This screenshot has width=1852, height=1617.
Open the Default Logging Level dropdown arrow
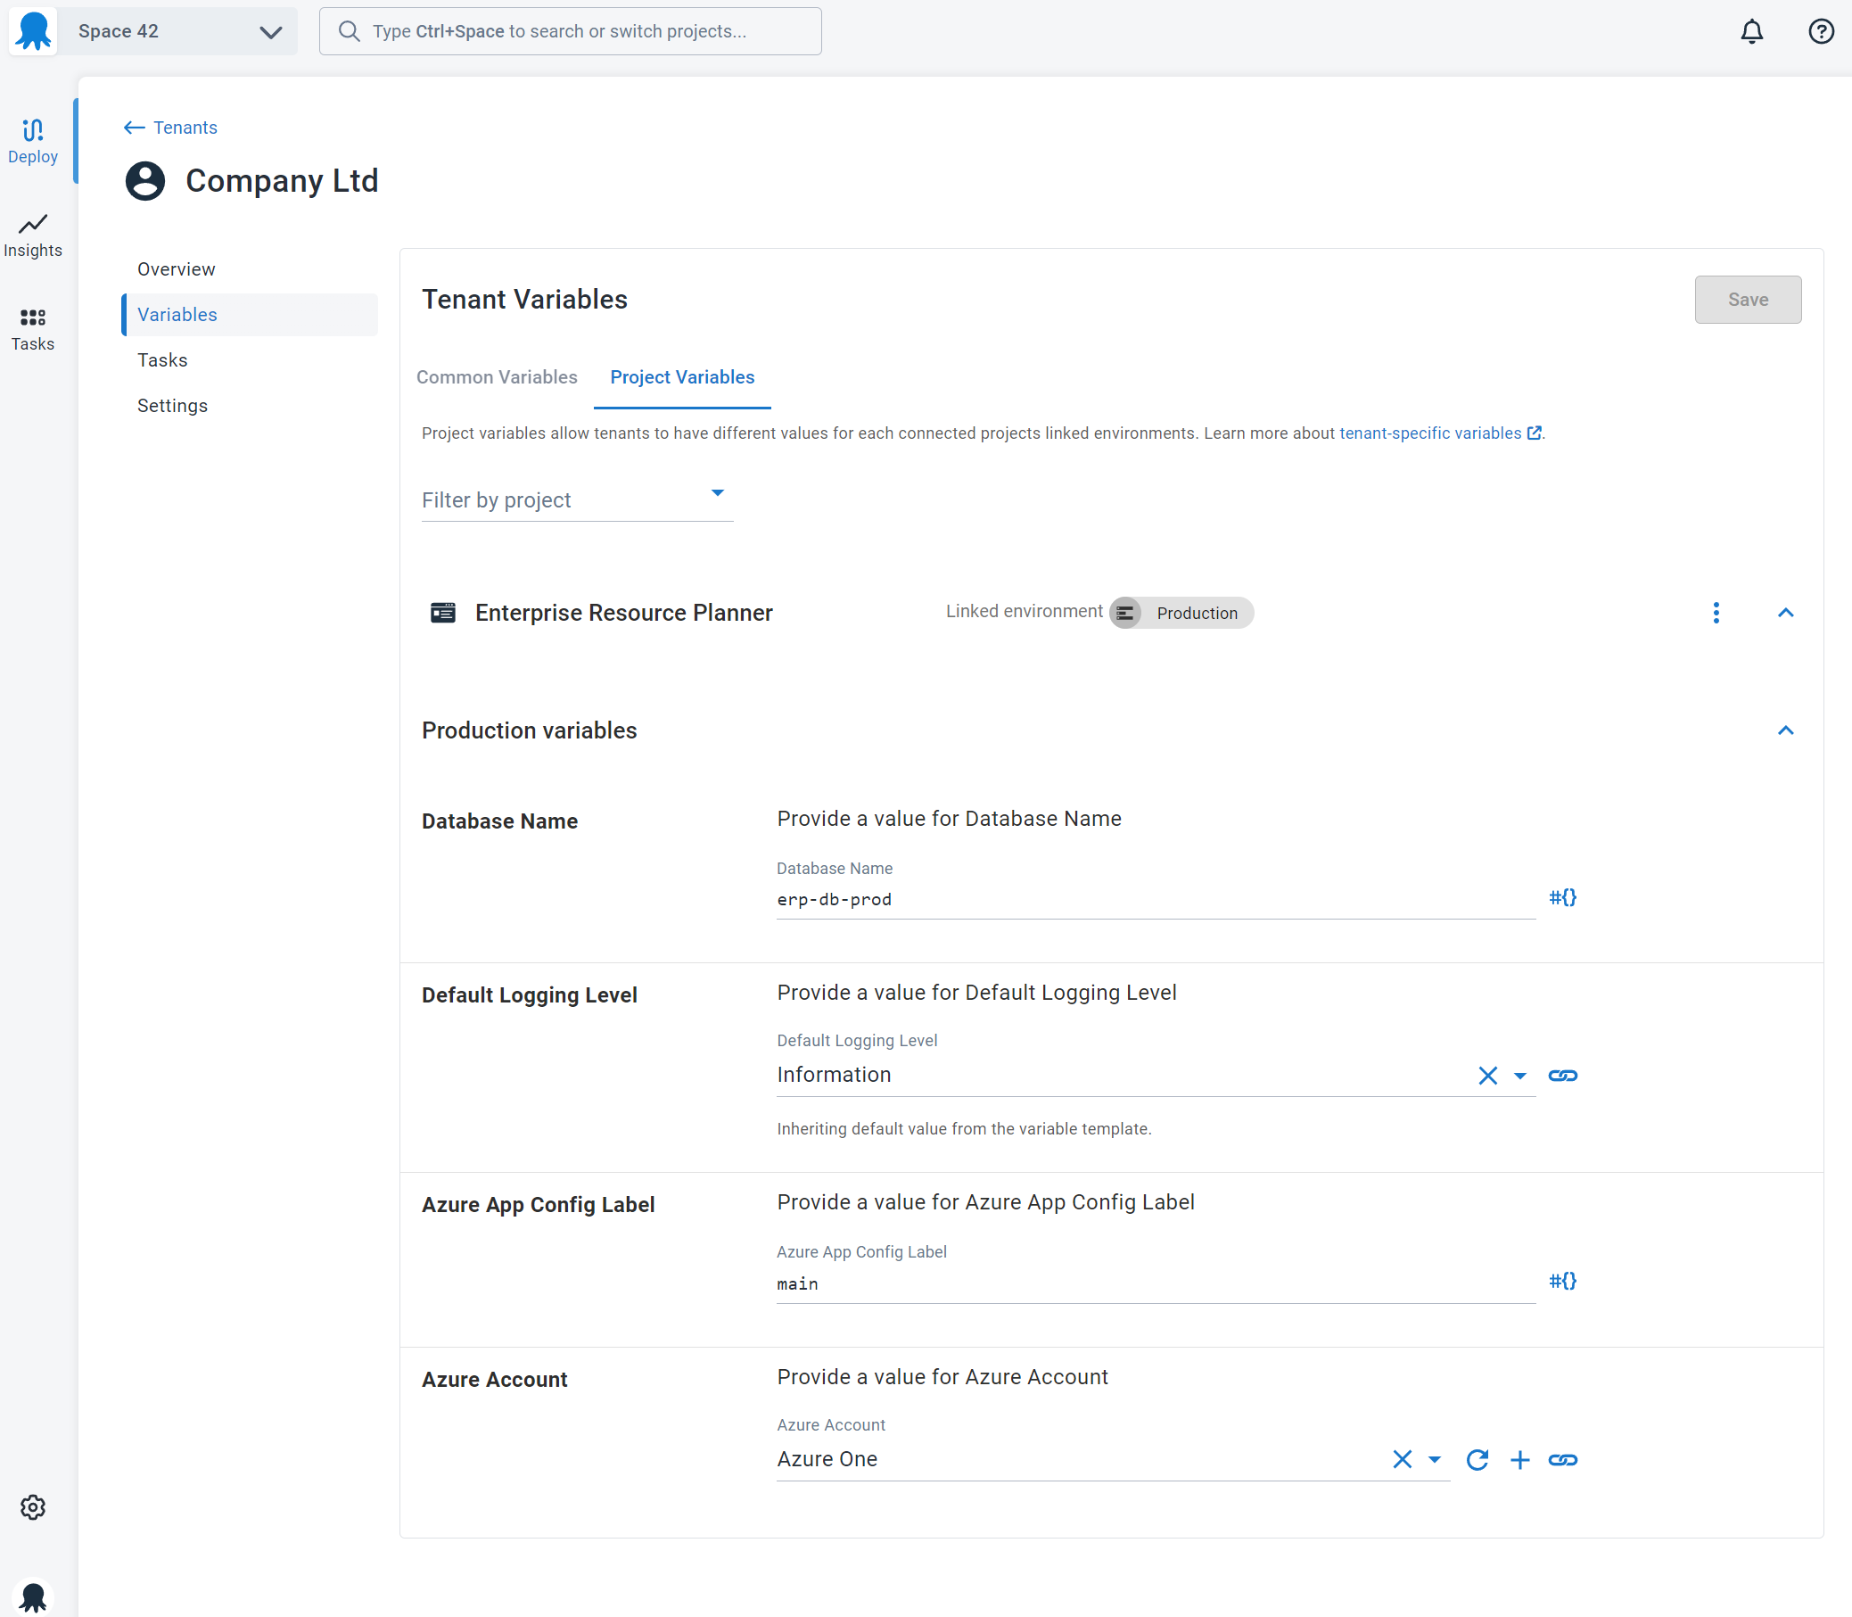click(1520, 1075)
